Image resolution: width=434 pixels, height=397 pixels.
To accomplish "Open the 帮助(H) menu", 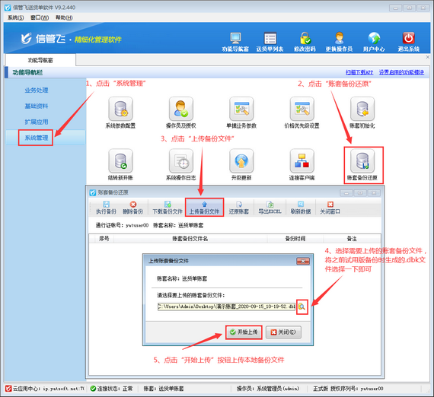I will (64, 17).
